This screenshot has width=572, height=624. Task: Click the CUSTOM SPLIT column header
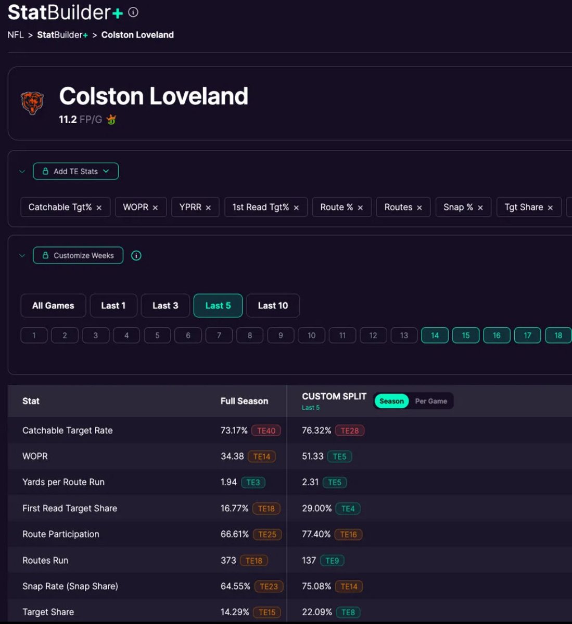tap(334, 396)
